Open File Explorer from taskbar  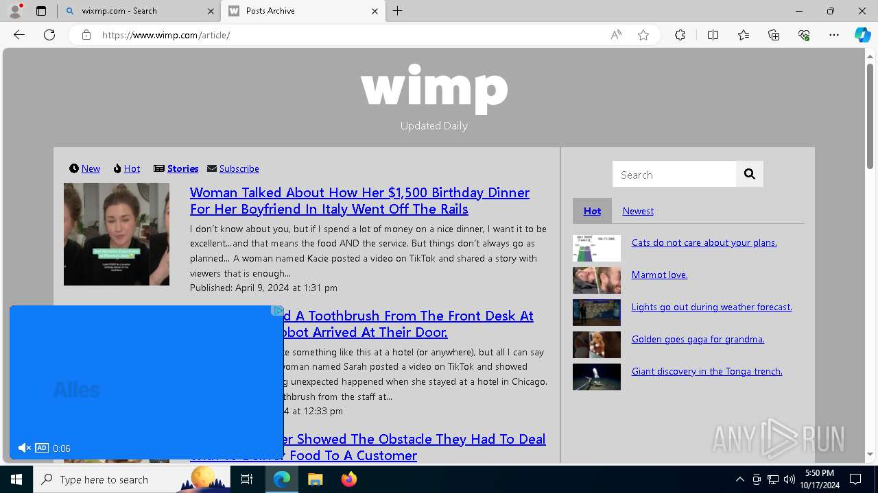[315, 479]
